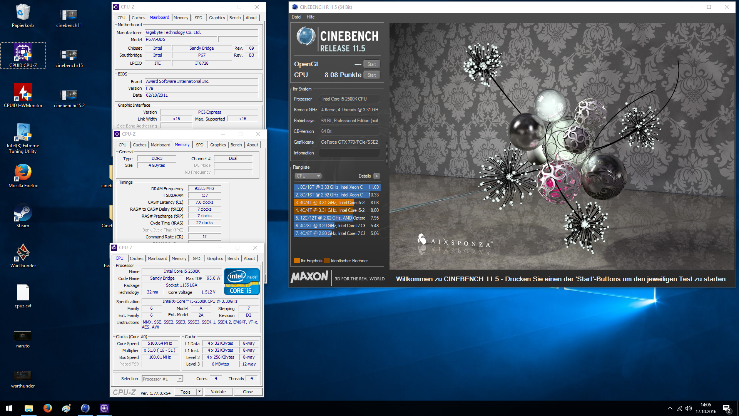739x416 pixels.
Task: Open the cinebenchr15 desktop image
Action: point(69,59)
